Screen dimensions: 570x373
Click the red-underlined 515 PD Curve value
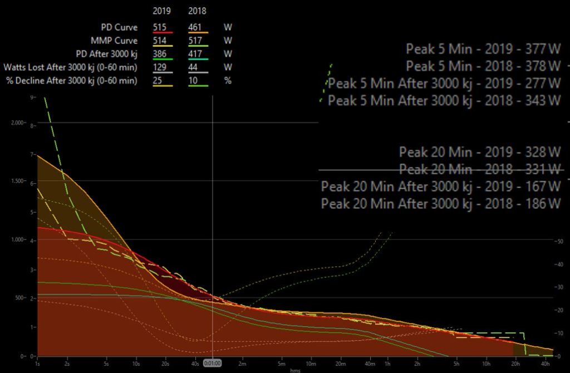(161, 27)
